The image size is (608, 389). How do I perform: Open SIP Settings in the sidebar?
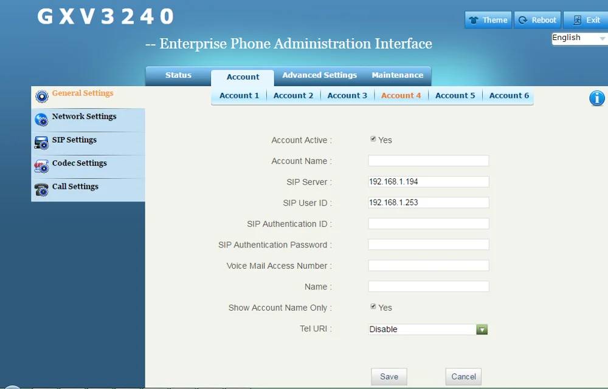pyautogui.click(x=74, y=140)
